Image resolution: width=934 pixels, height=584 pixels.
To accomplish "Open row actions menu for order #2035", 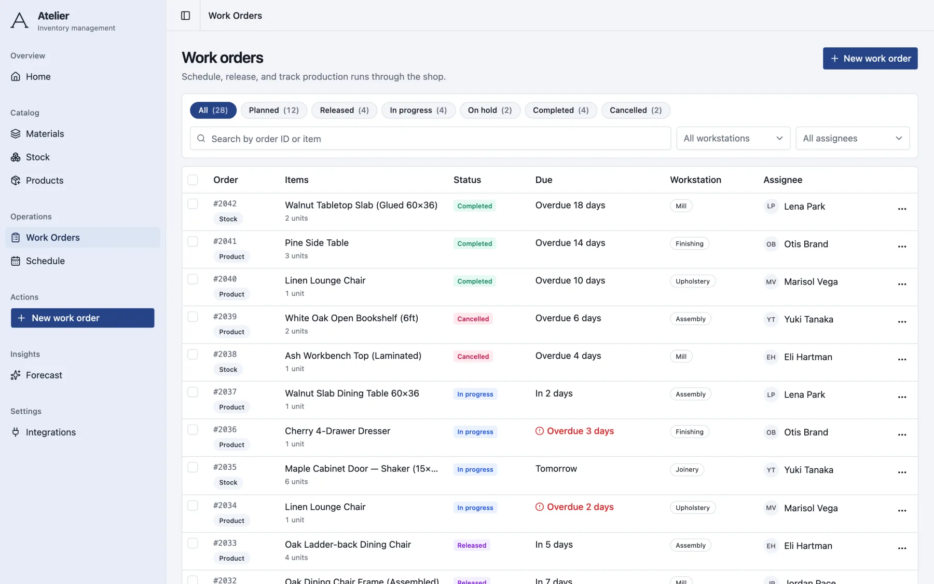I will (x=902, y=472).
